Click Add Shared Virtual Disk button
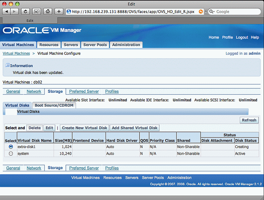The width and height of the screenshot is (264, 200). (x=135, y=128)
